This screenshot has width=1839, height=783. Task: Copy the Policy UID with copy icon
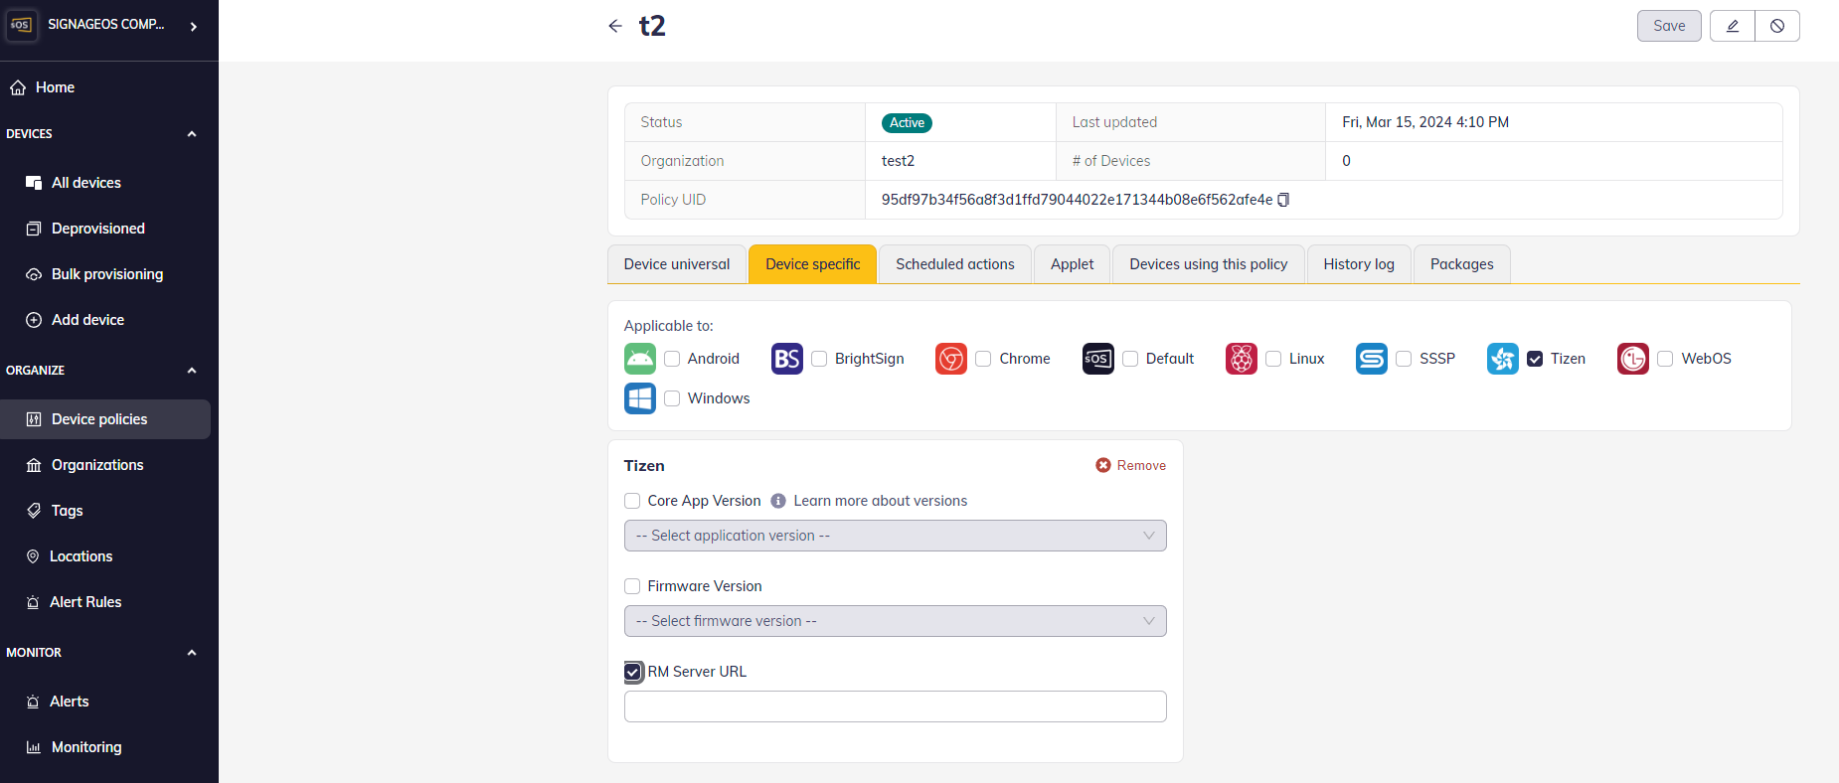(1283, 200)
